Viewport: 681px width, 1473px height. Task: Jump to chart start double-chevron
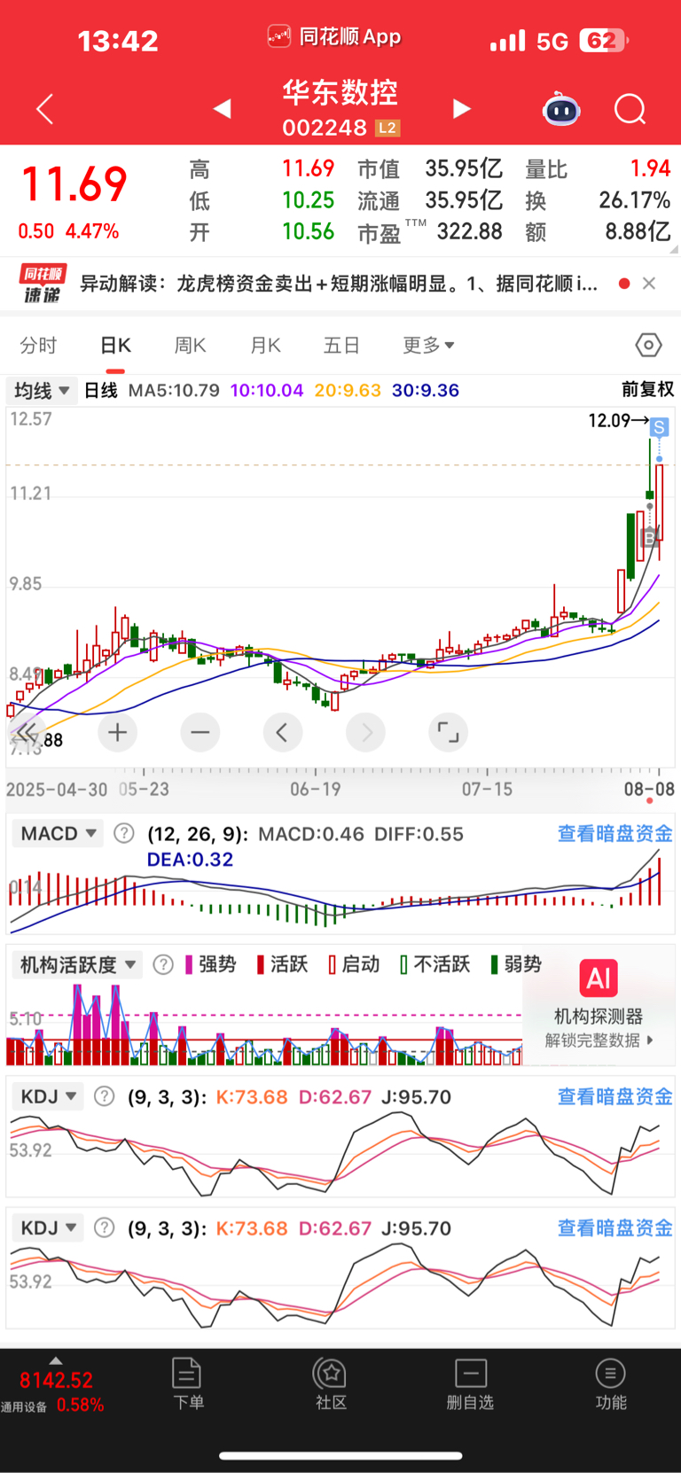25,732
